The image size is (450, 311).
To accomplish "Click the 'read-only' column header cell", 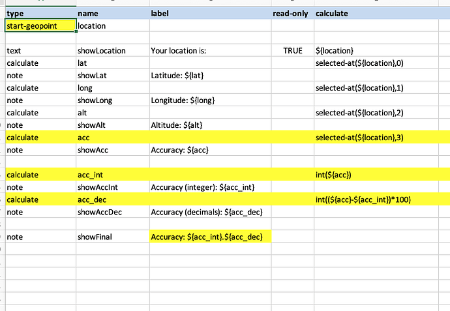I will click(x=291, y=13).
